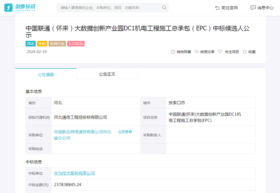The width and height of the screenshot is (280, 193).
Task: Click 立即查看 link
Action: click(x=125, y=132)
